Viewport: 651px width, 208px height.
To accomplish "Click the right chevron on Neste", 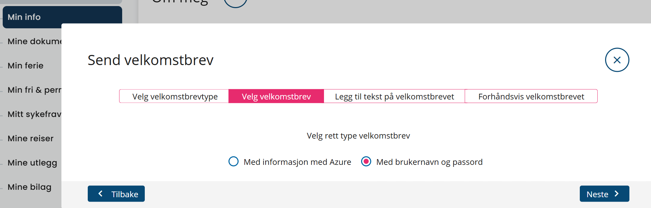I will 617,194.
